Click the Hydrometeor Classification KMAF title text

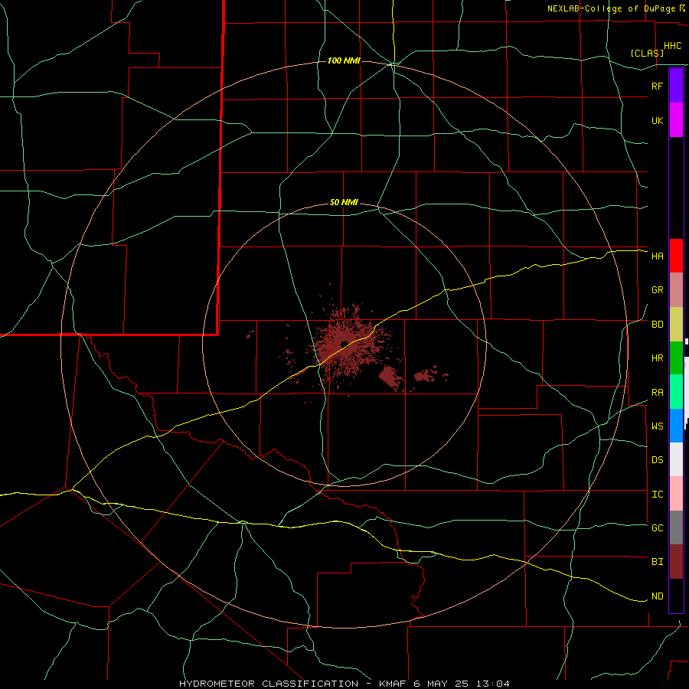point(344,684)
